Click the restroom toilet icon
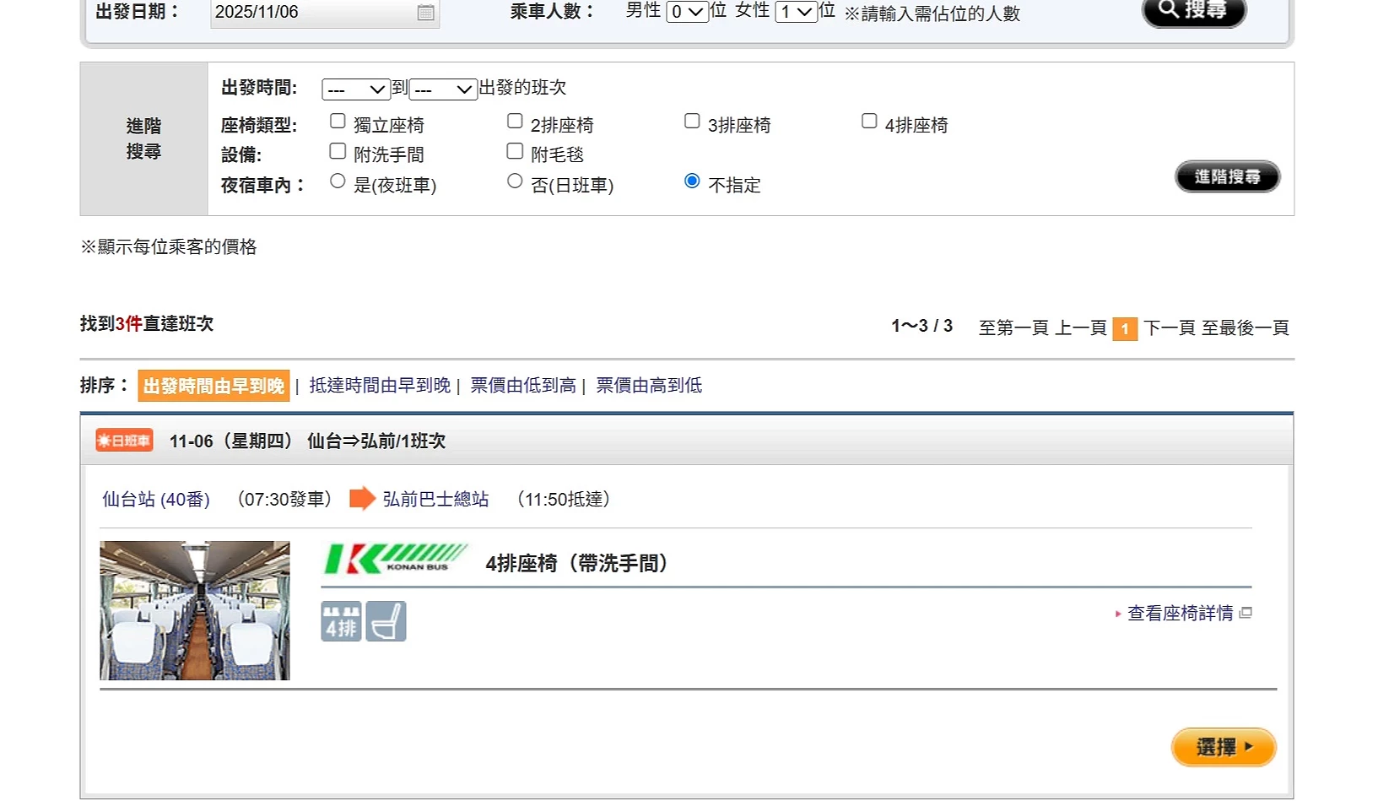This screenshot has width=1378, height=801. click(386, 621)
